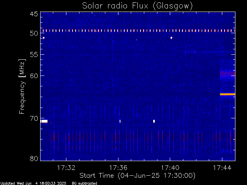Screen dimensions: 247x185
Task: Select the 80 frequency axis label
Action: coord(34,158)
